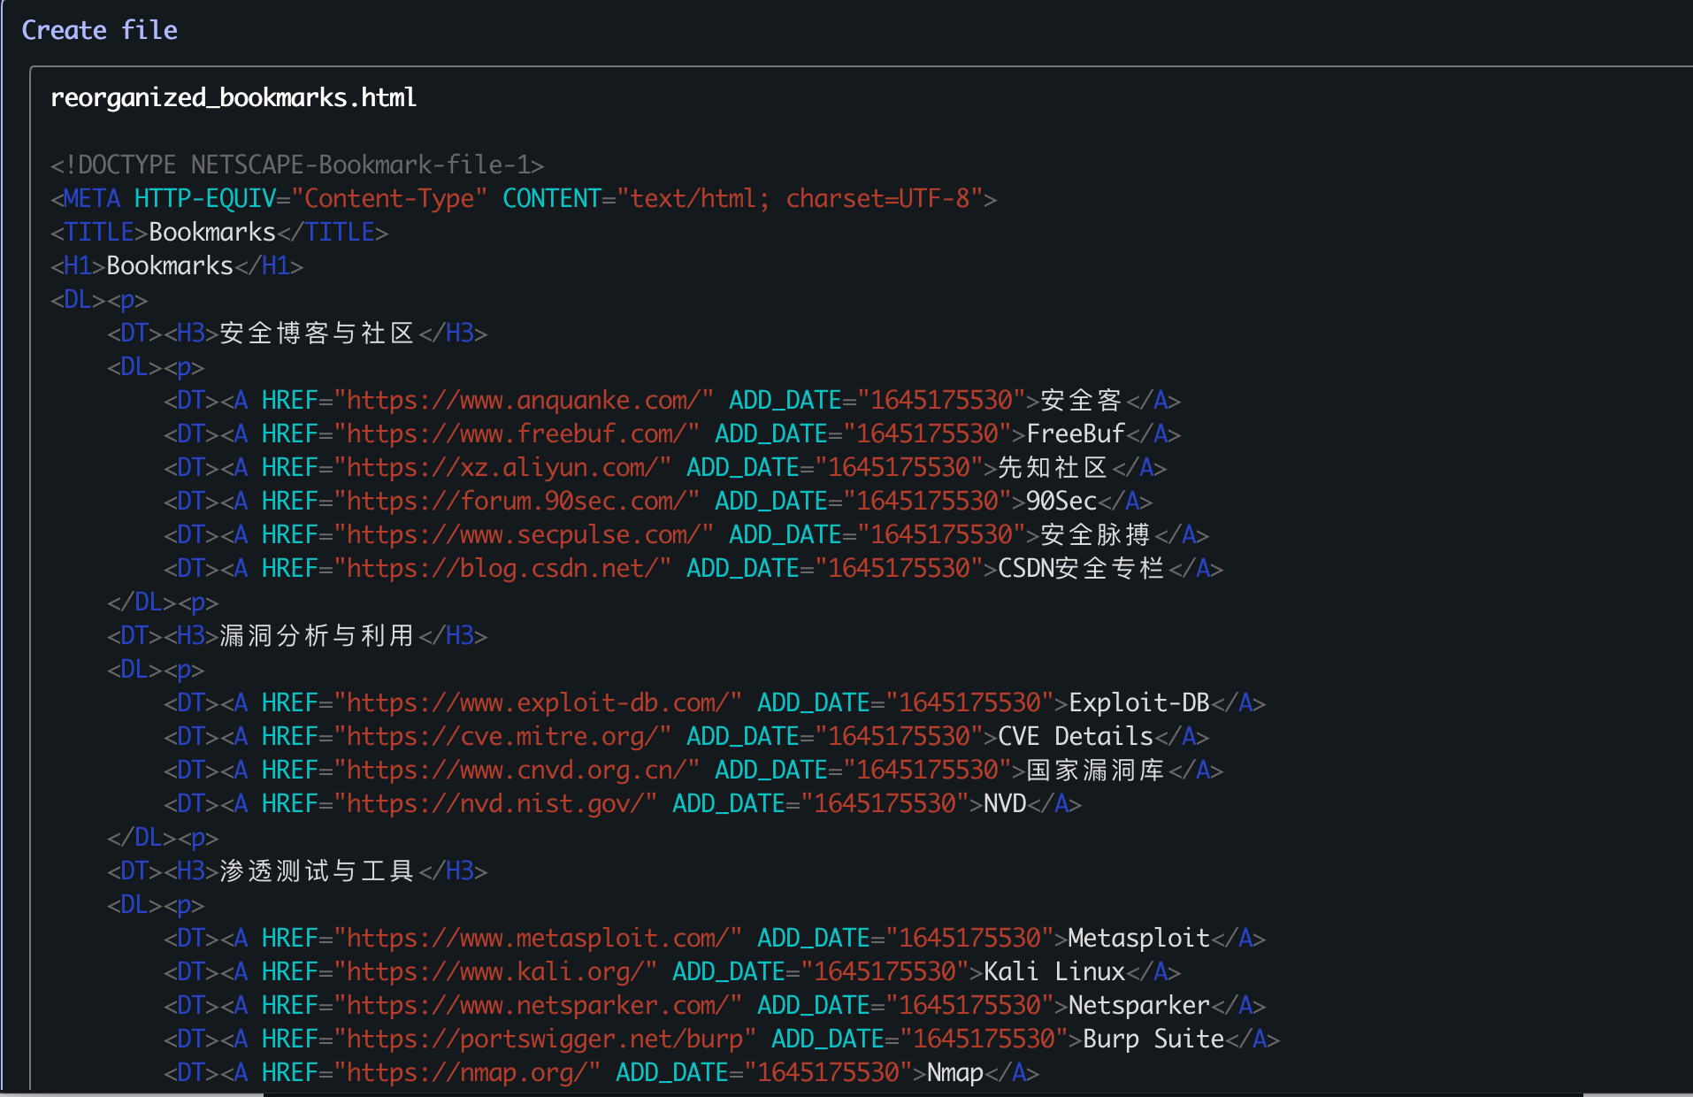Click the https://www.metasploit.com/ URL
The width and height of the screenshot is (1693, 1097).
coord(538,938)
